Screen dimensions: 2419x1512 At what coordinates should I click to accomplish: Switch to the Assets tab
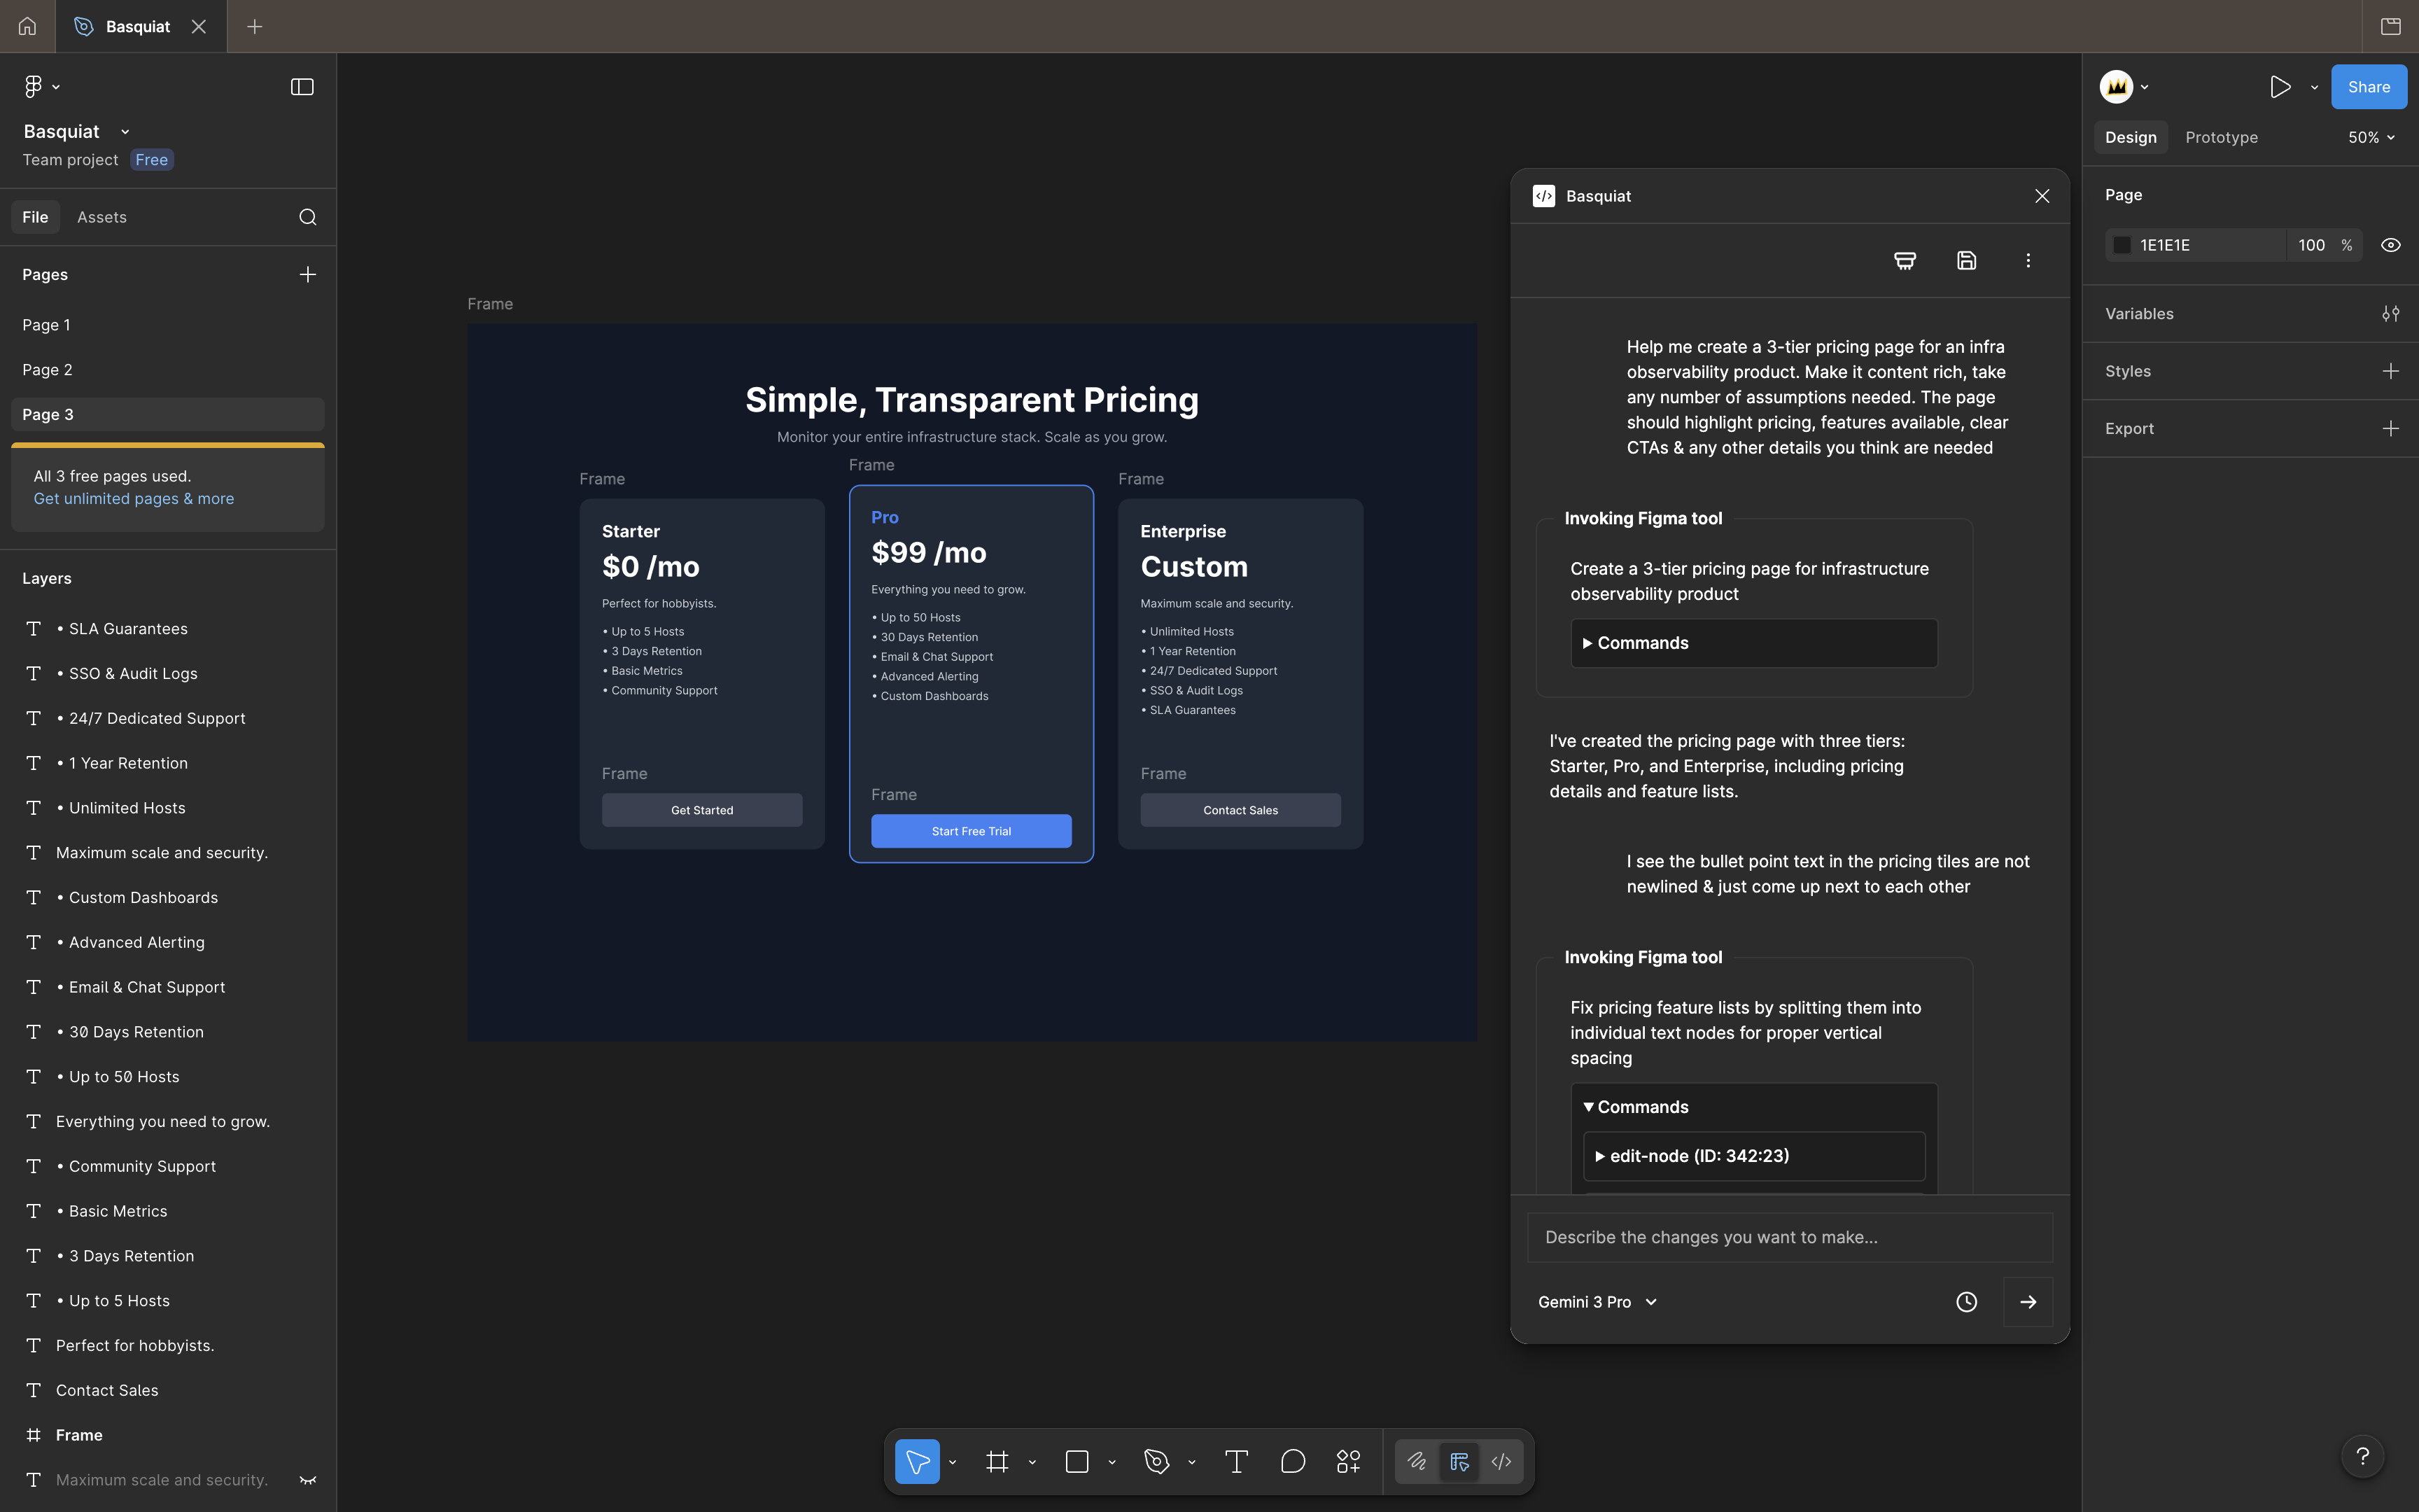coord(102,216)
